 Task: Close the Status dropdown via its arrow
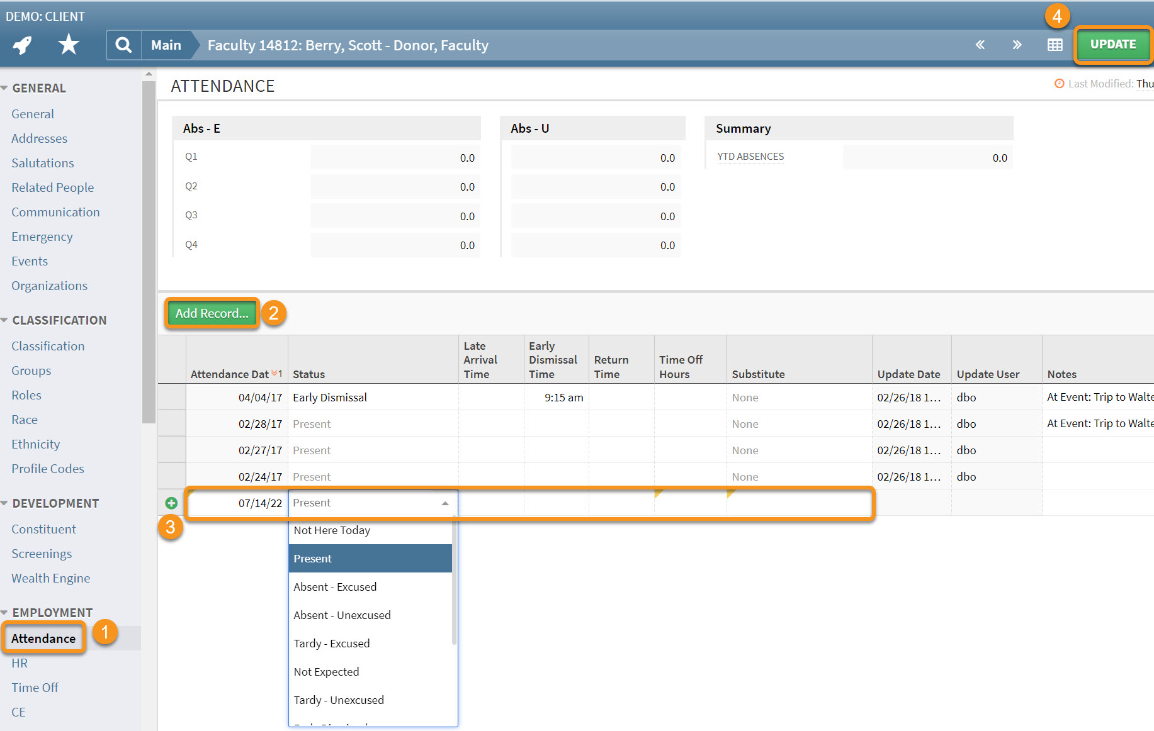click(445, 503)
